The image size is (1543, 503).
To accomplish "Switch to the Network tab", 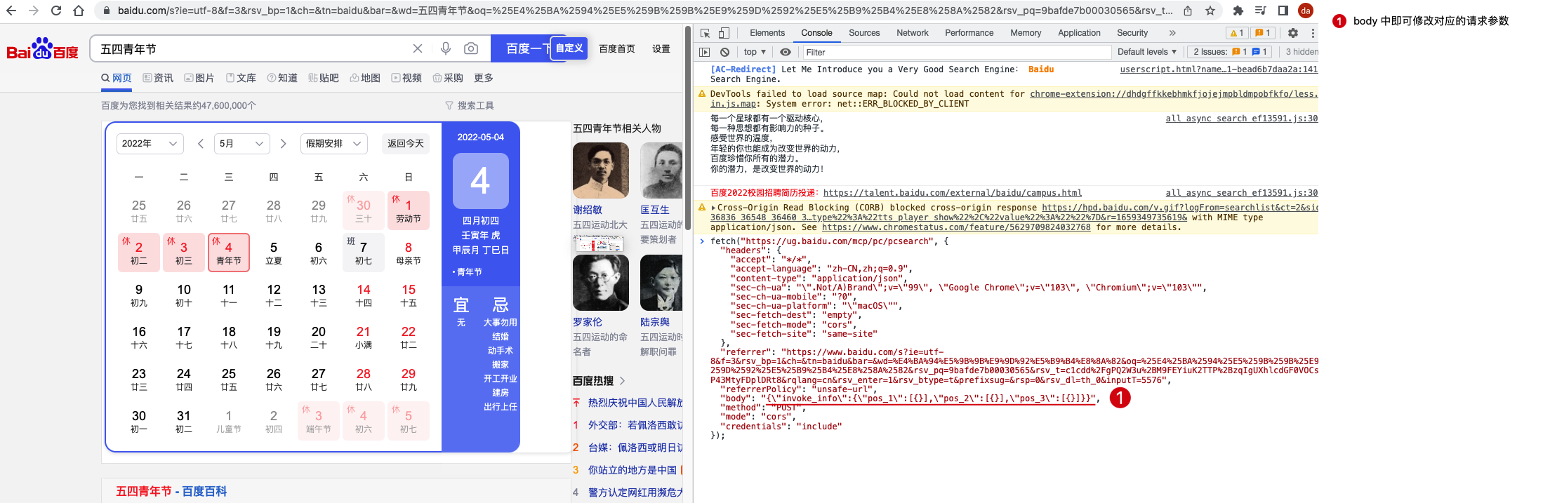I will tap(912, 33).
